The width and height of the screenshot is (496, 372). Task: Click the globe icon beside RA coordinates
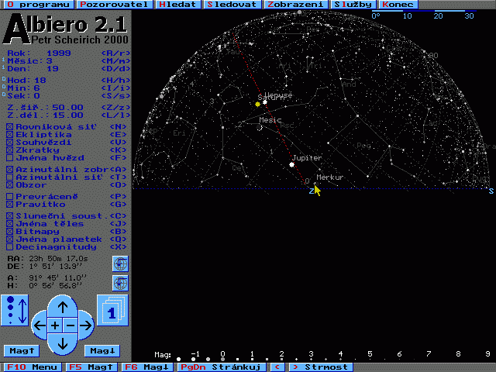[x=119, y=263]
